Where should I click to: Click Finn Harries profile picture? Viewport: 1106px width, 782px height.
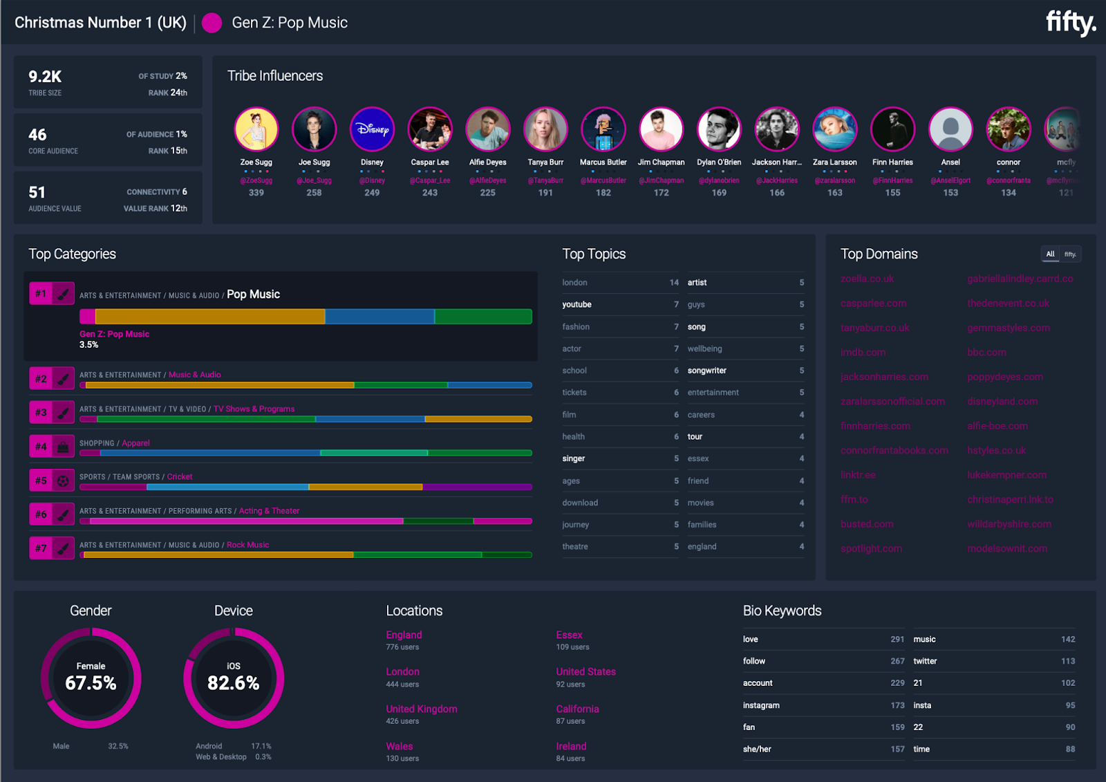tap(893, 129)
